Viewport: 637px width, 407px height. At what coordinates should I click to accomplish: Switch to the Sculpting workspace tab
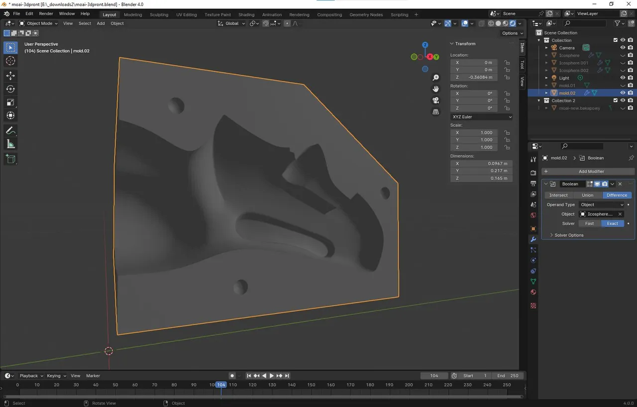click(x=159, y=14)
